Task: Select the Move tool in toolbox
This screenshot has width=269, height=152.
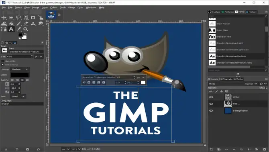Action: point(4,18)
